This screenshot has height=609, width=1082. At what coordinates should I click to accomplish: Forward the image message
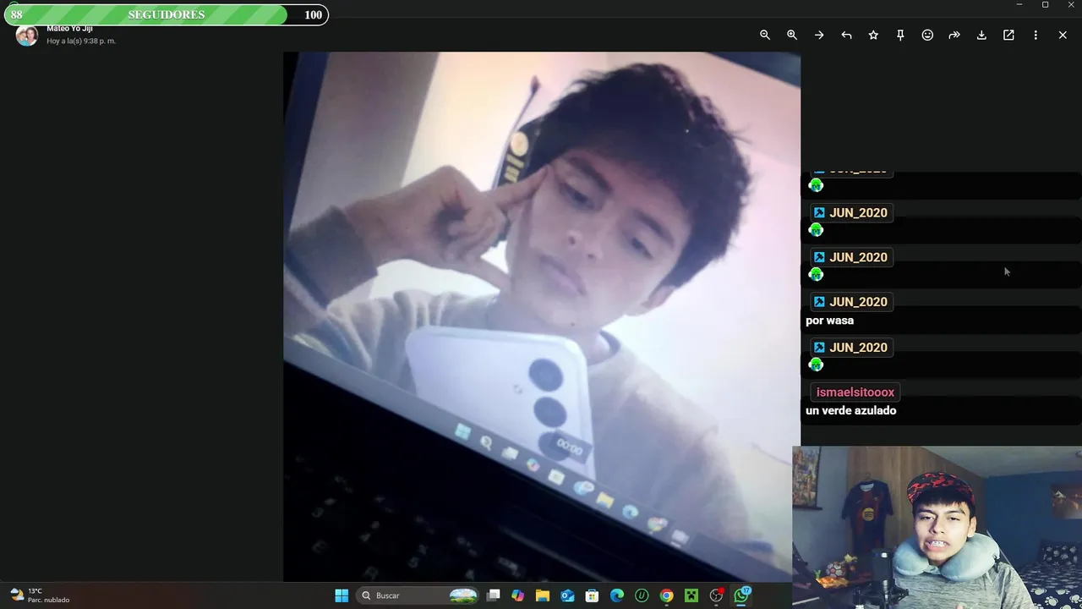click(954, 35)
